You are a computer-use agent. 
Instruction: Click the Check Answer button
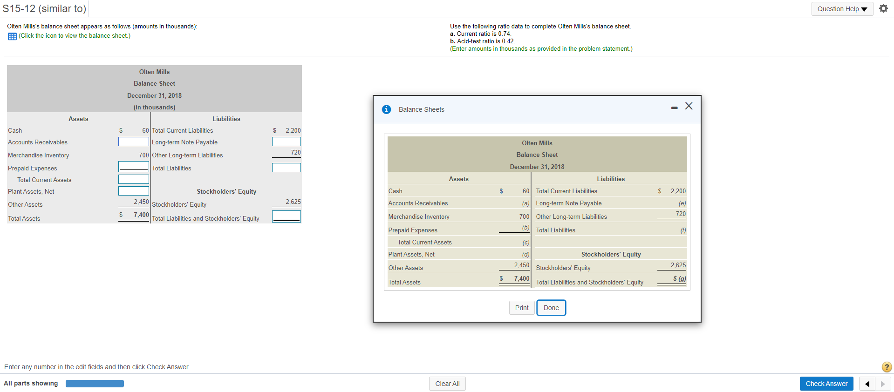826,384
